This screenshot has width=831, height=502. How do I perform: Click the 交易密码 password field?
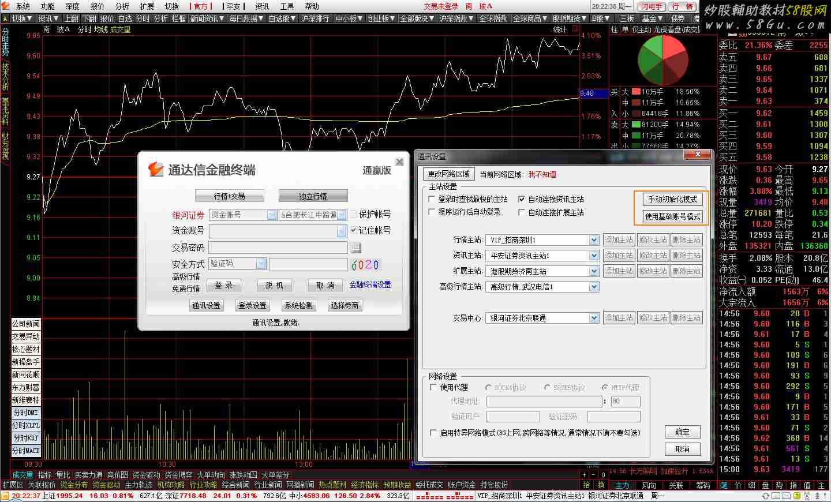coord(278,248)
